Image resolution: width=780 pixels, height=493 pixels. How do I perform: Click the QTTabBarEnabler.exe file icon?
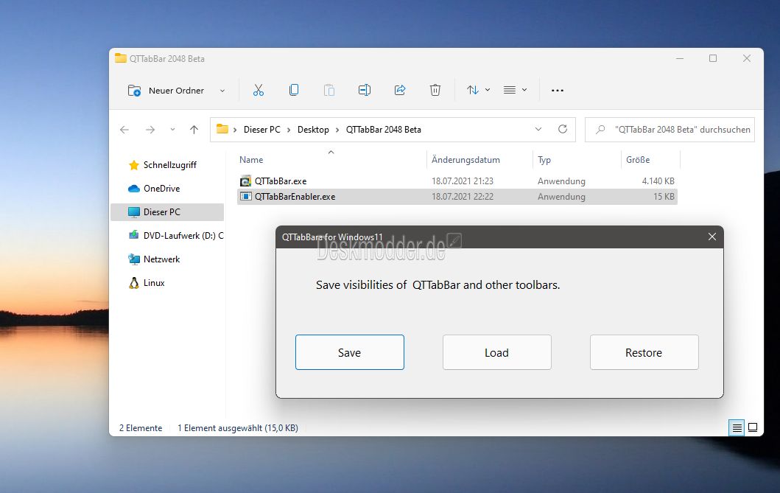point(245,197)
